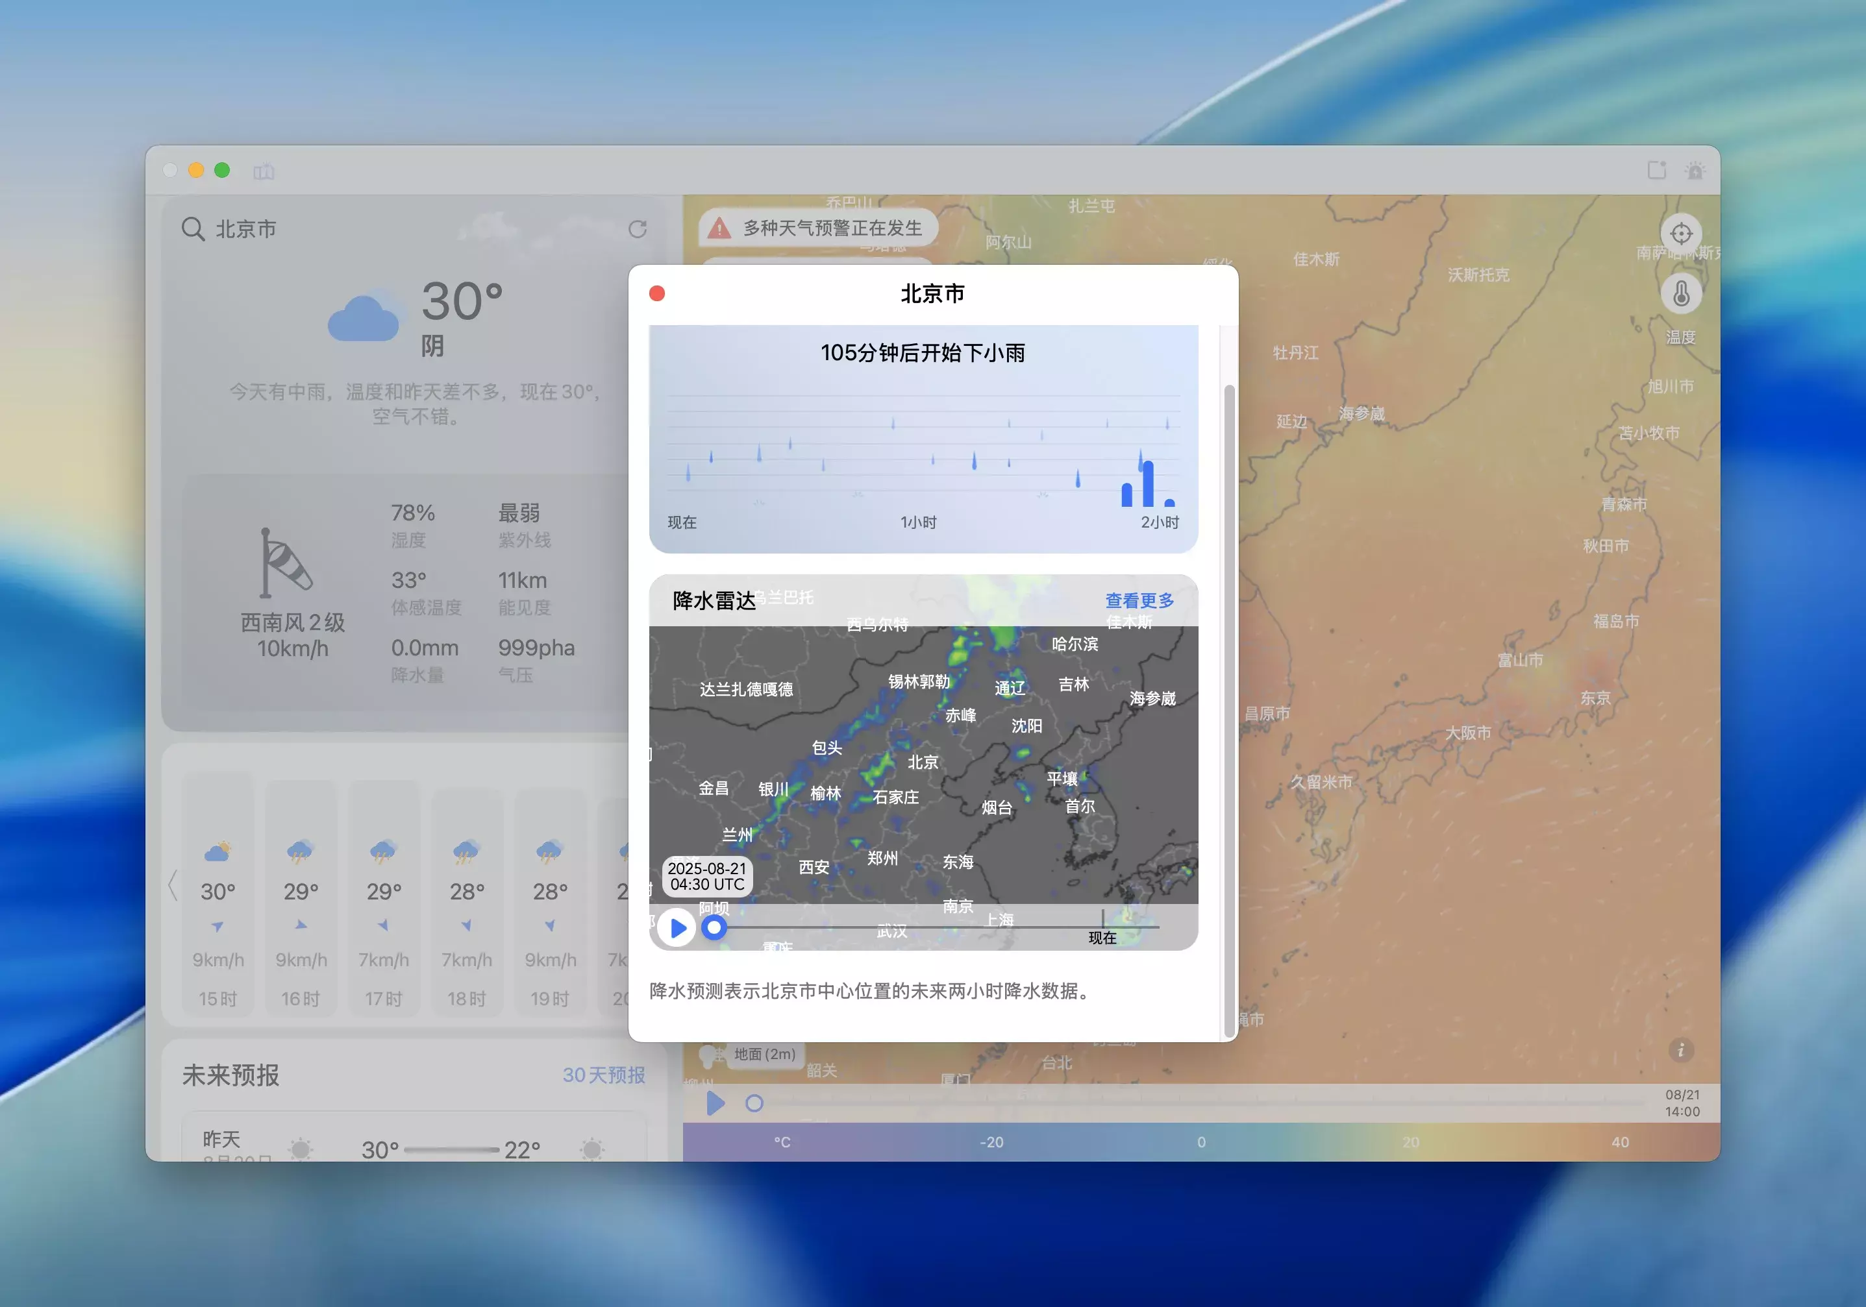Screen dimensions: 1866x1307
Task: Recenter map with the locate crosshair icon
Action: click(x=1681, y=234)
